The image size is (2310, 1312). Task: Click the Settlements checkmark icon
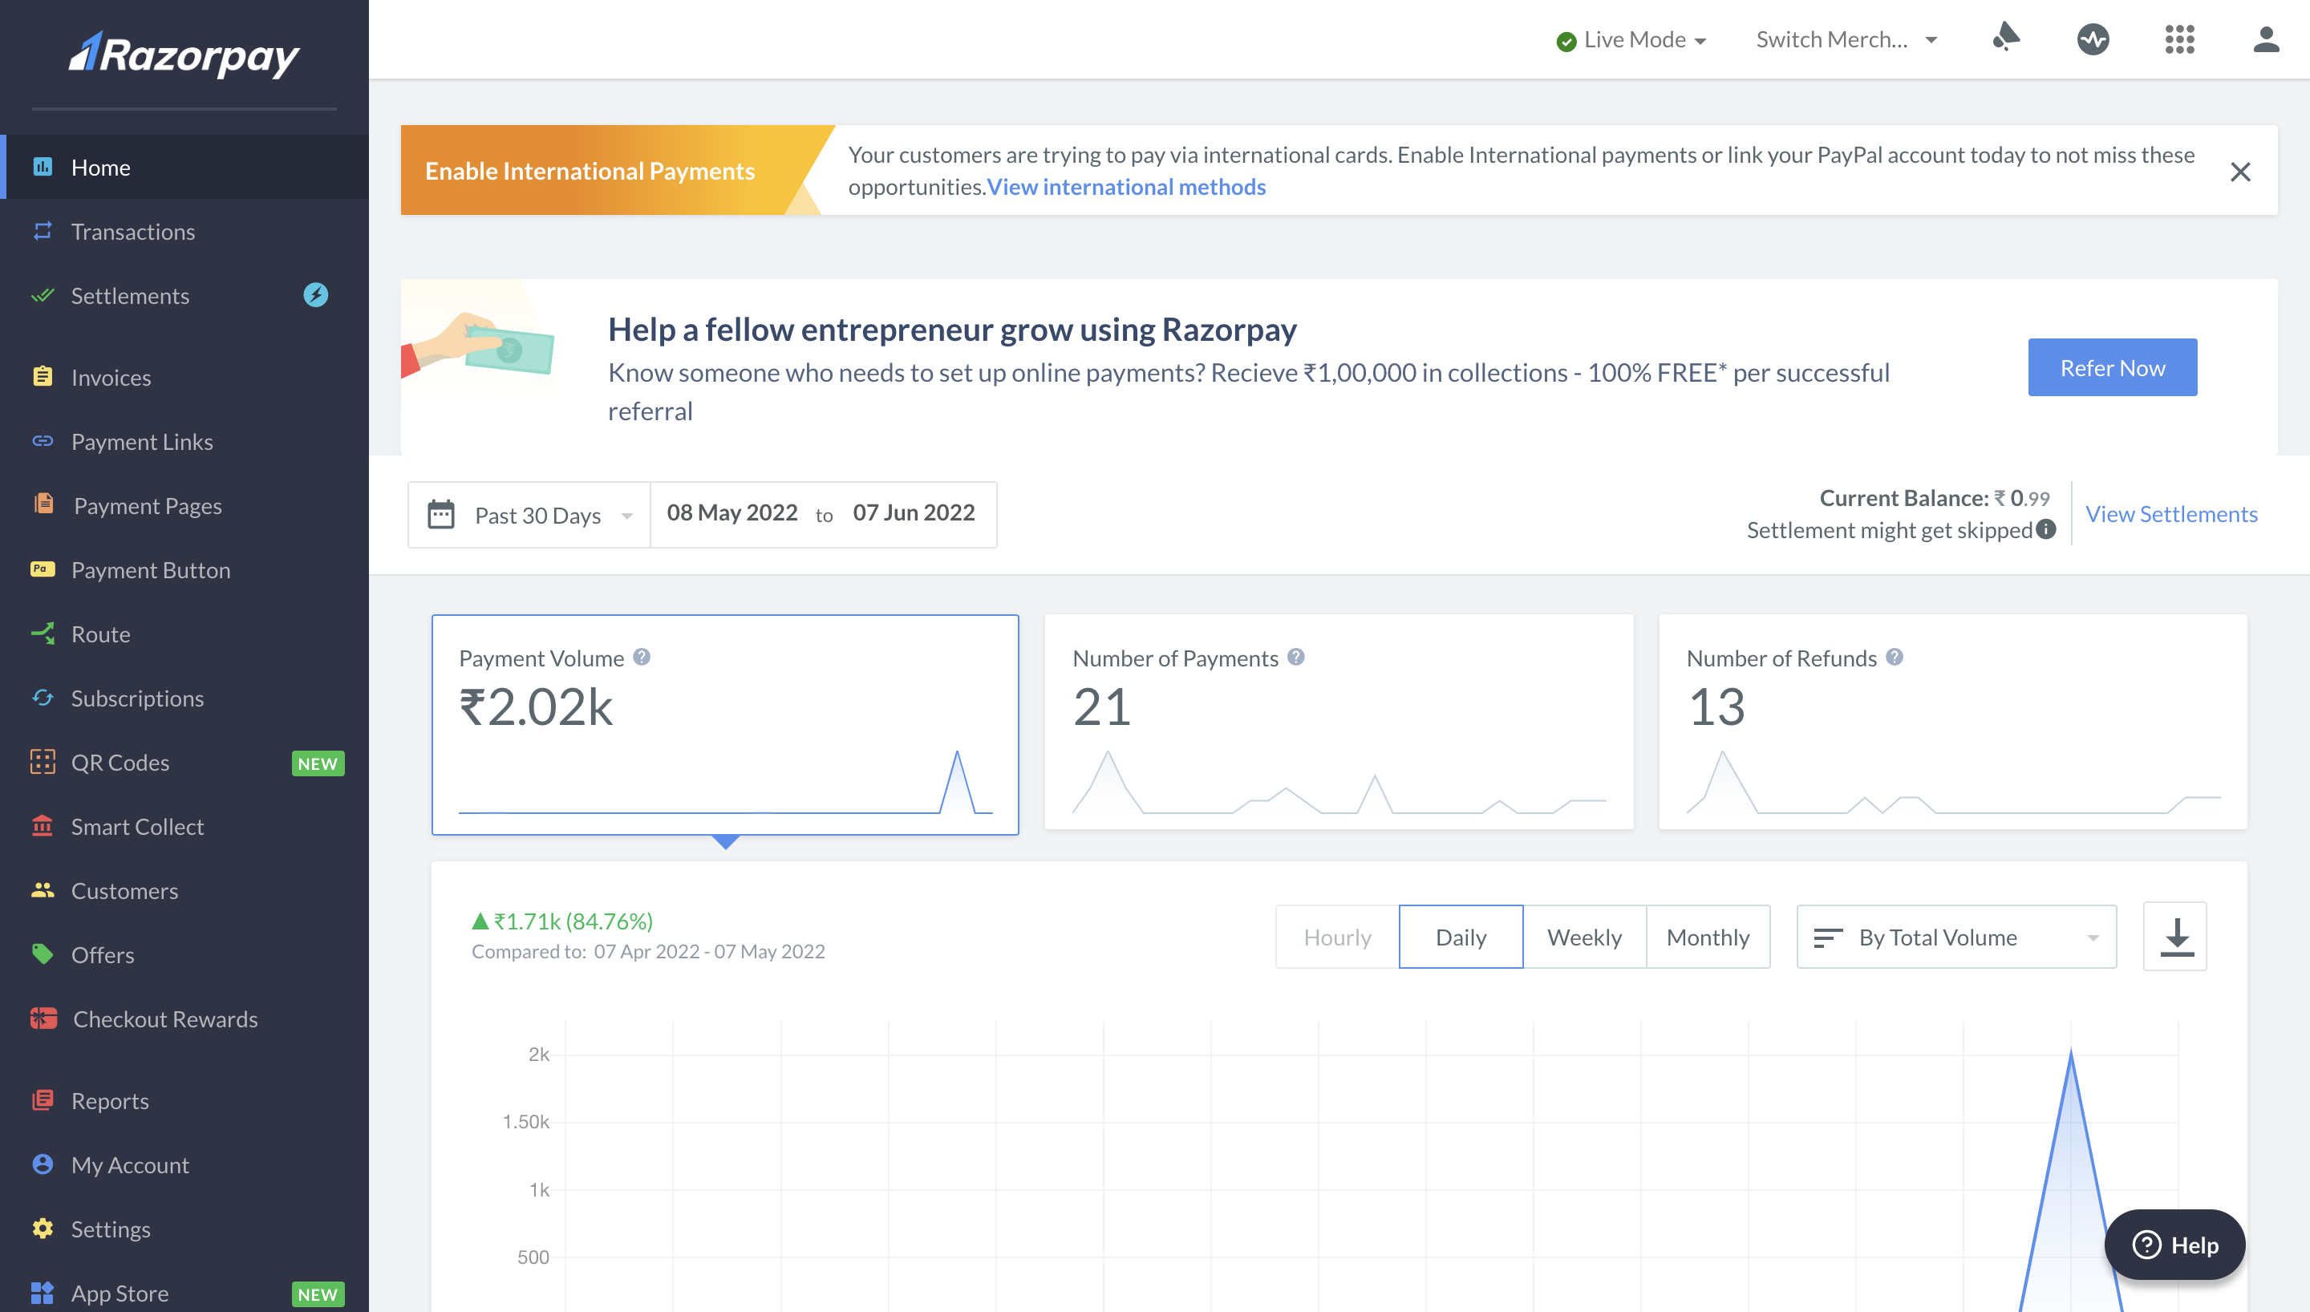pyautogui.click(x=43, y=294)
